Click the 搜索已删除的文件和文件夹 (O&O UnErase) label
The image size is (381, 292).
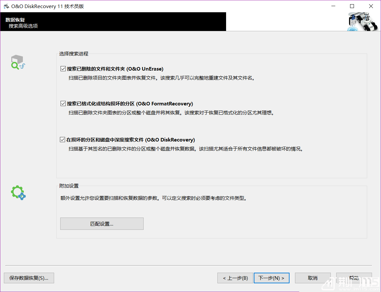tap(115, 69)
